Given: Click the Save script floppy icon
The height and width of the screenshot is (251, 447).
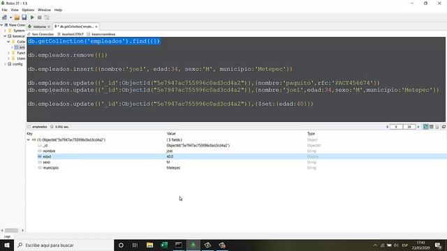Looking at the screenshot, I should click(24, 17).
